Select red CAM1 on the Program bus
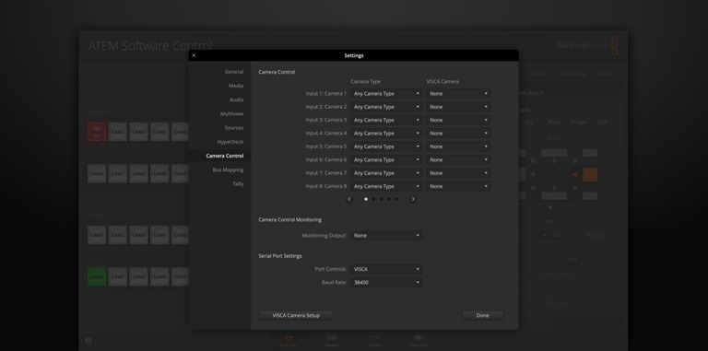The image size is (708, 351). point(97,132)
